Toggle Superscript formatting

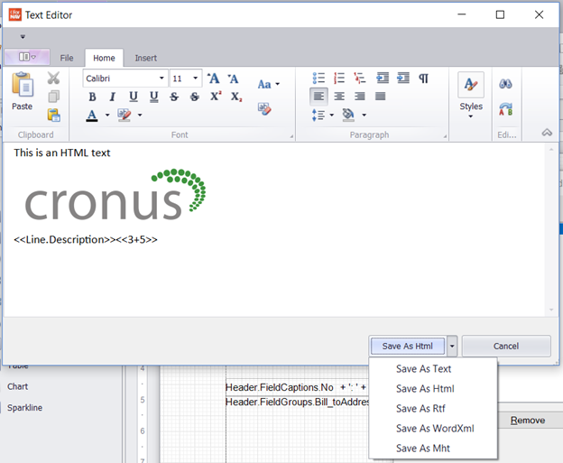click(x=216, y=97)
